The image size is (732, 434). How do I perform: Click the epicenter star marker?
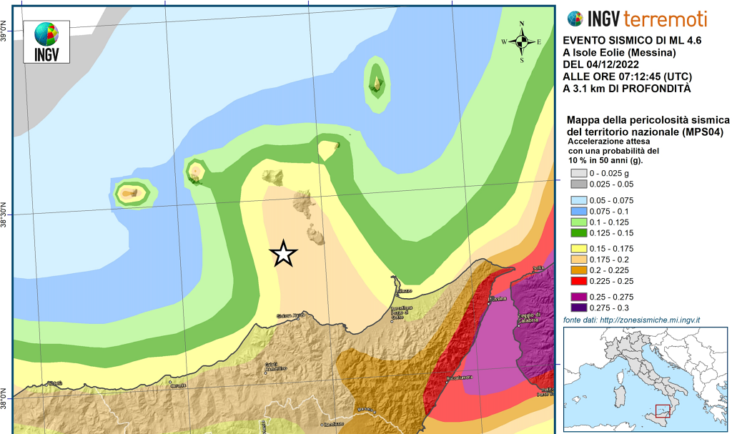tap(284, 253)
